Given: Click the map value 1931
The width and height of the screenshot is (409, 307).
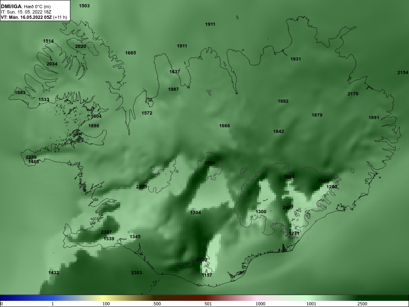Looking at the screenshot, I should click(x=296, y=59).
